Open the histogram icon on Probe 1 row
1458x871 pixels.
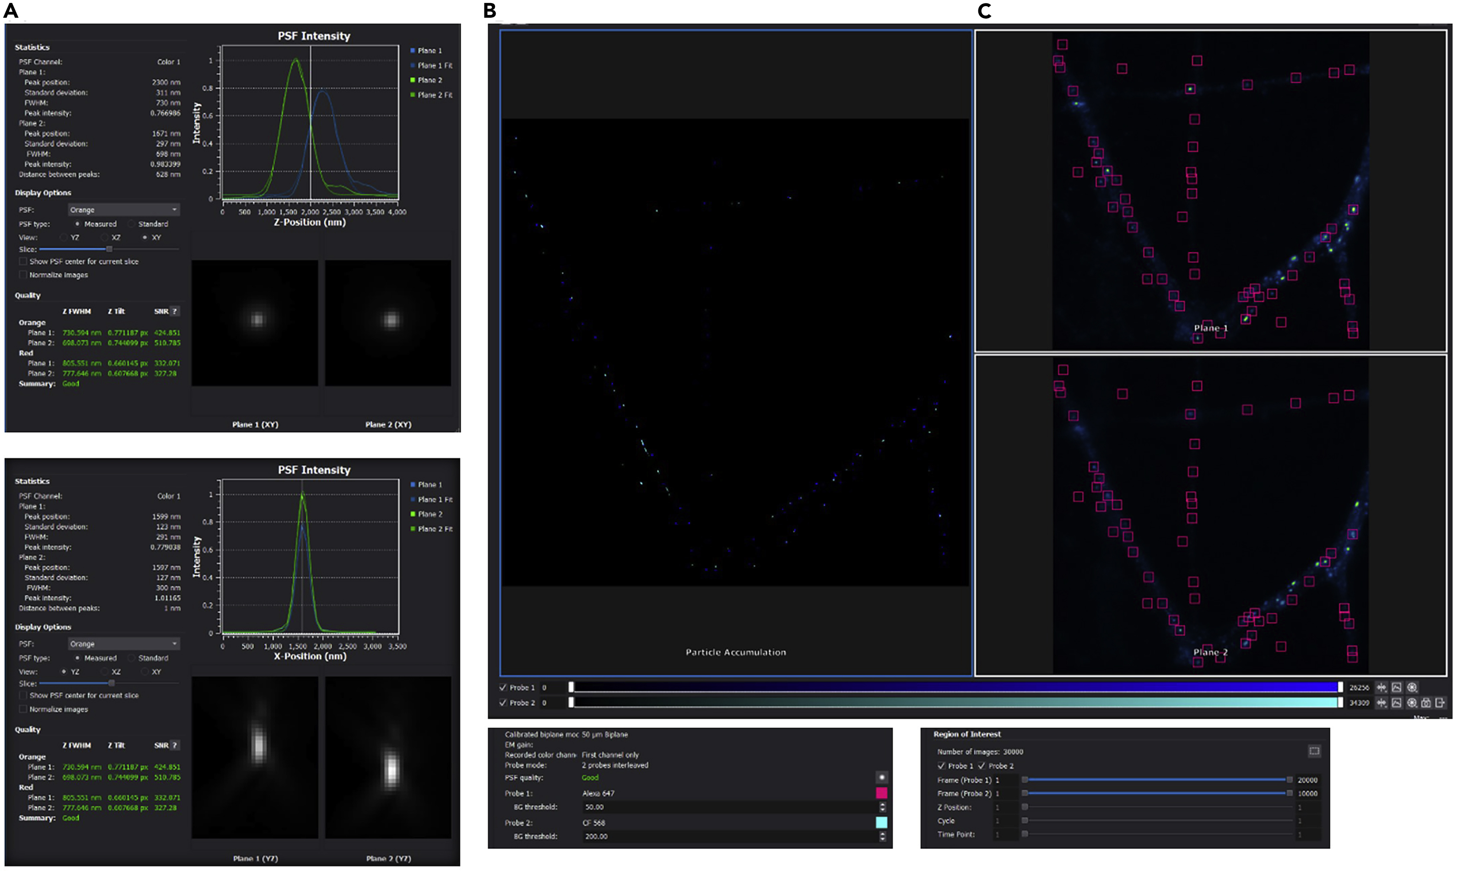(x=1397, y=687)
